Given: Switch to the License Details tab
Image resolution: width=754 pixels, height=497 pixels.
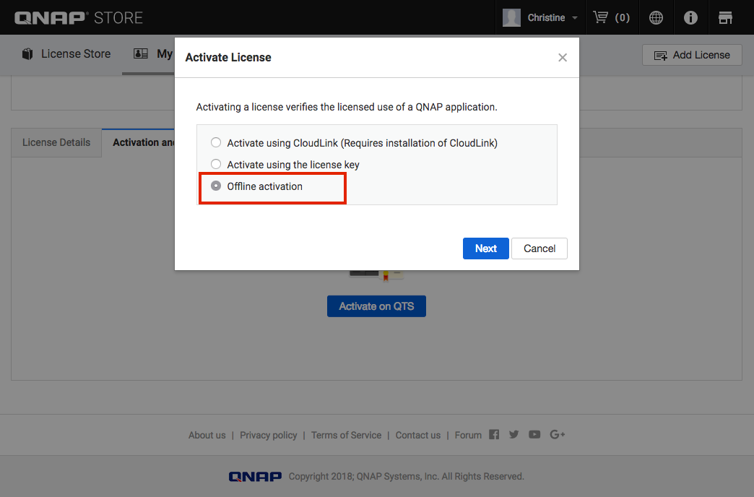Looking at the screenshot, I should pos(56,142).
